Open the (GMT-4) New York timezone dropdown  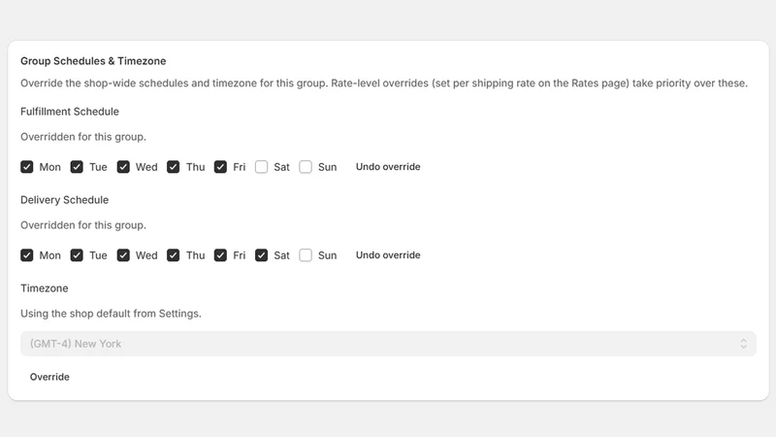click(x=388, y=344)
